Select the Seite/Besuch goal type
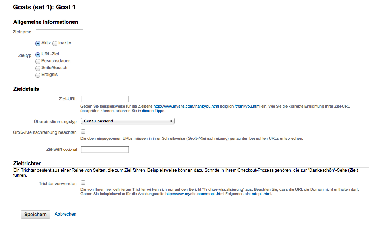This screenshot has width=378, height=225. (x=38, y=68)
